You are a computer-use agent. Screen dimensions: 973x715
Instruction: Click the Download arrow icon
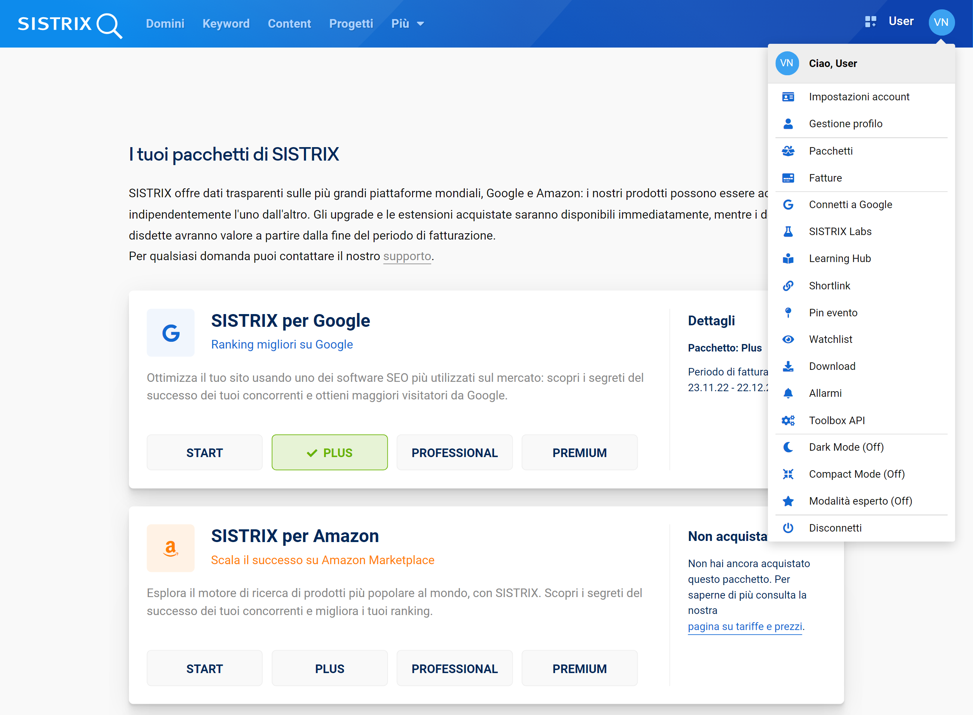click(x=788, y=366)
